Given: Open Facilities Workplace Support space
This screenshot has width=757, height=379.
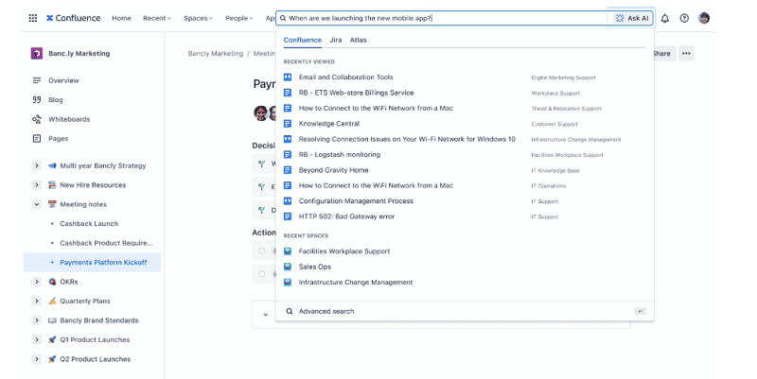Looking at the screenshot, I should coord(344,251).
